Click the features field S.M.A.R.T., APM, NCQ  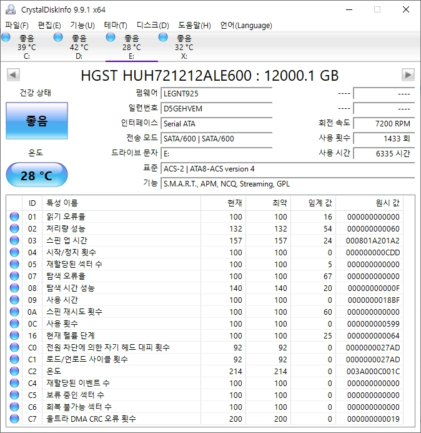[x=287, y=183]
